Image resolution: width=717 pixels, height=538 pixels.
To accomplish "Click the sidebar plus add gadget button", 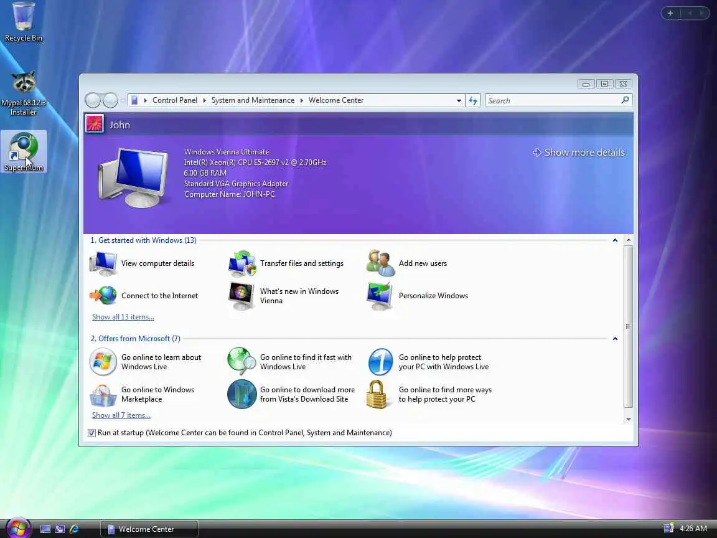I will pos(670,13).
